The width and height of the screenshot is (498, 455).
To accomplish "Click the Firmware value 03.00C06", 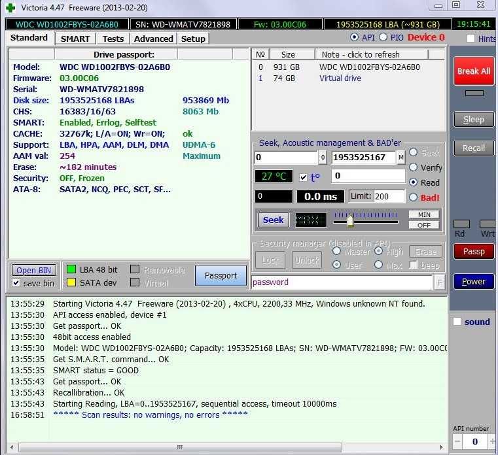I will point(79,78).
